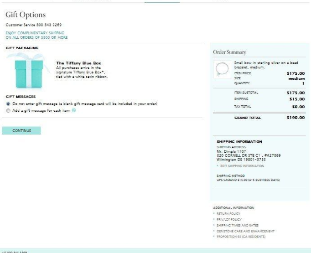Click the Gift Options page heading
This screenshot has width=311, height=253.
point(26,15)
